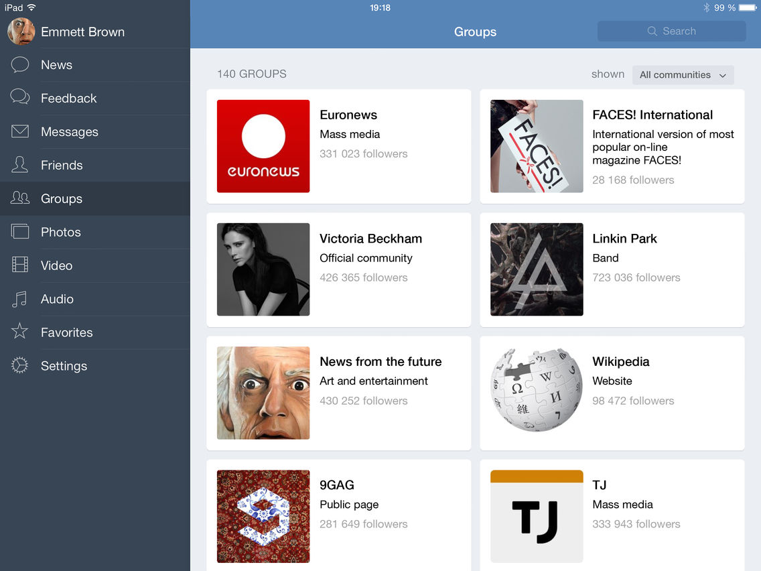Viewport: 761px width, 571px height.
Task: Select the Groups sidebar menu item
Action: (62, 198)
